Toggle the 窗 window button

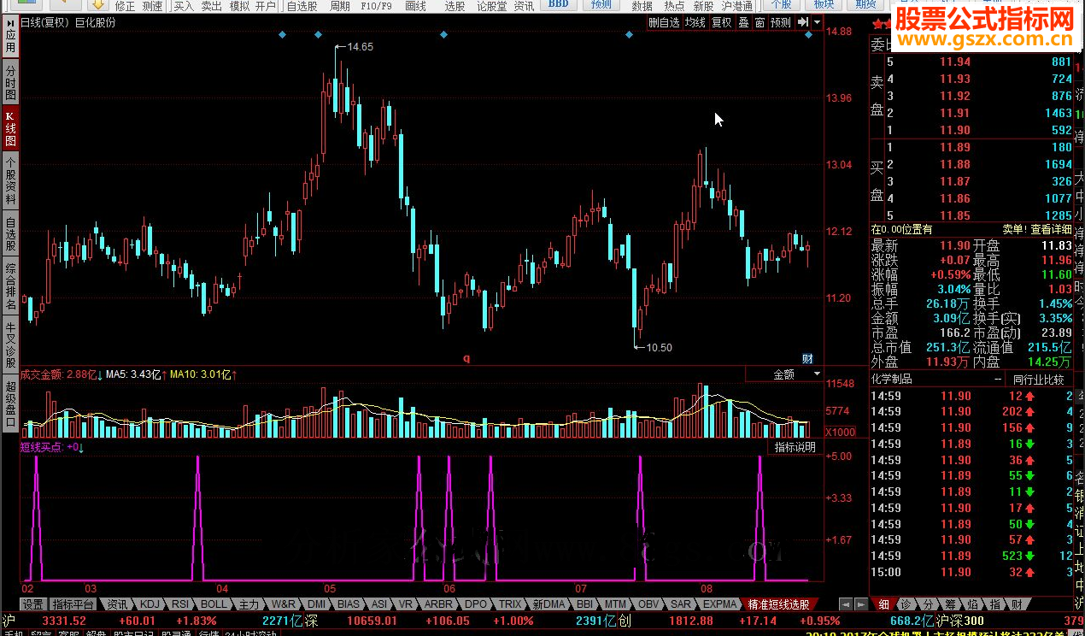coord(759,22)
